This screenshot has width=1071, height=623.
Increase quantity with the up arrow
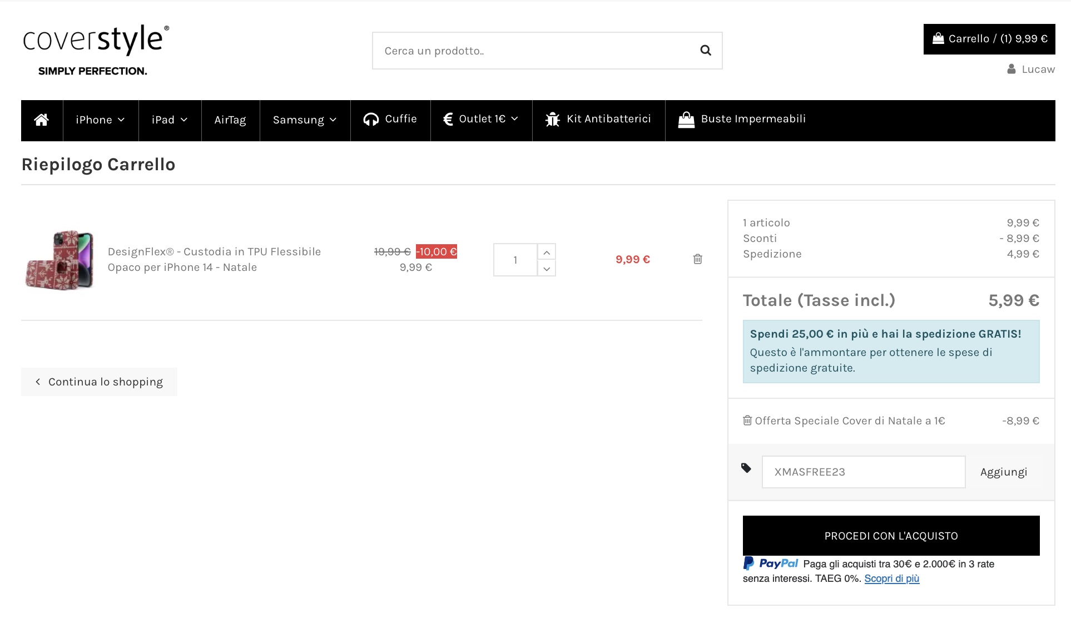coord(547,252)
